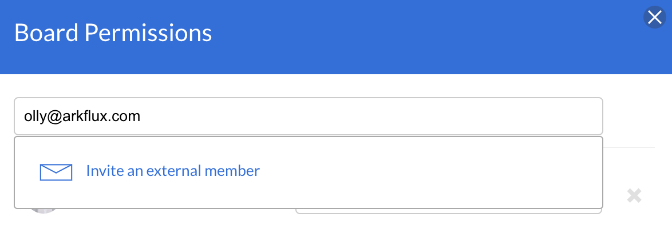672x241 pixels.
Task: Open the role dropdown beneath the suggestion box
Action: (448, 211)
